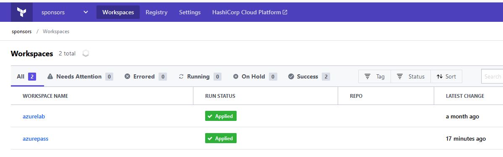Viewport: 503px width, 157px height.
Task: Click 'a month ago' latest change text
Action: 463,117
